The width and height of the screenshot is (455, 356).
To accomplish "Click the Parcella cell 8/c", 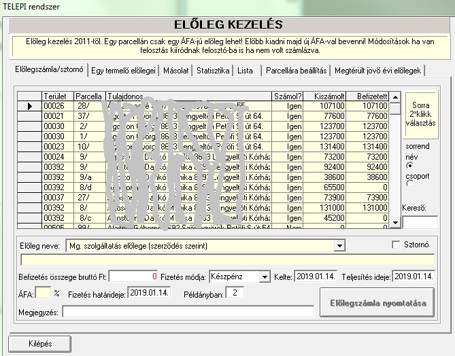I will (89, 218).
